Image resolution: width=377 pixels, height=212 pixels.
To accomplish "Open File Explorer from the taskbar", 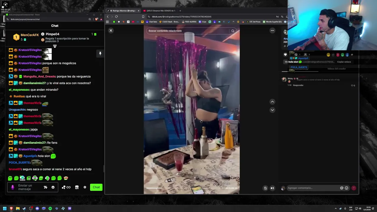I will pos(18,208).
